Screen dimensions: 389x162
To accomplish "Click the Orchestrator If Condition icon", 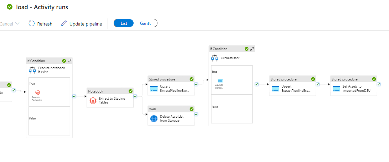I will click(215, 58).
